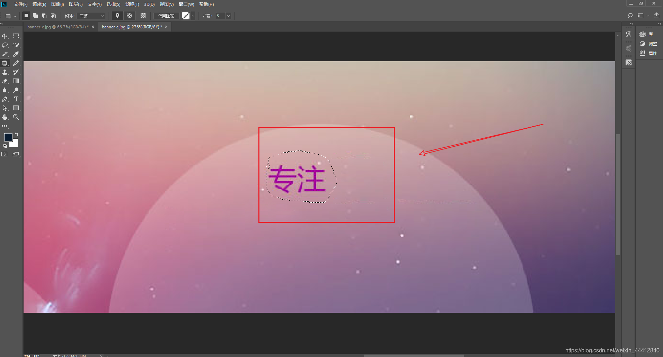Viewport: 663px width, 357px height.
Task: Close the banner_e.jpg document tab
Action: 166,27
